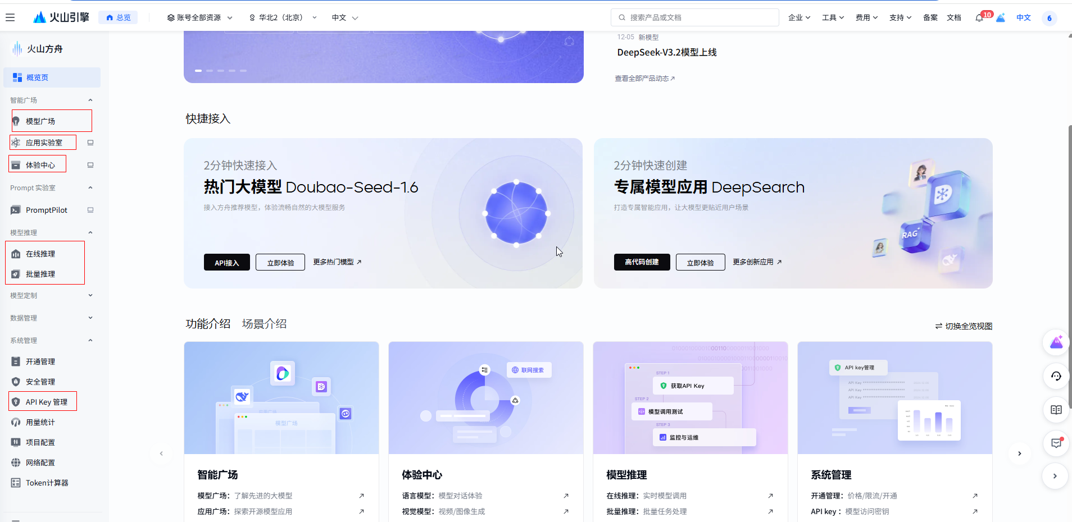Open new window icon next to 应用实验室
1072x522 pixels.
90,143
